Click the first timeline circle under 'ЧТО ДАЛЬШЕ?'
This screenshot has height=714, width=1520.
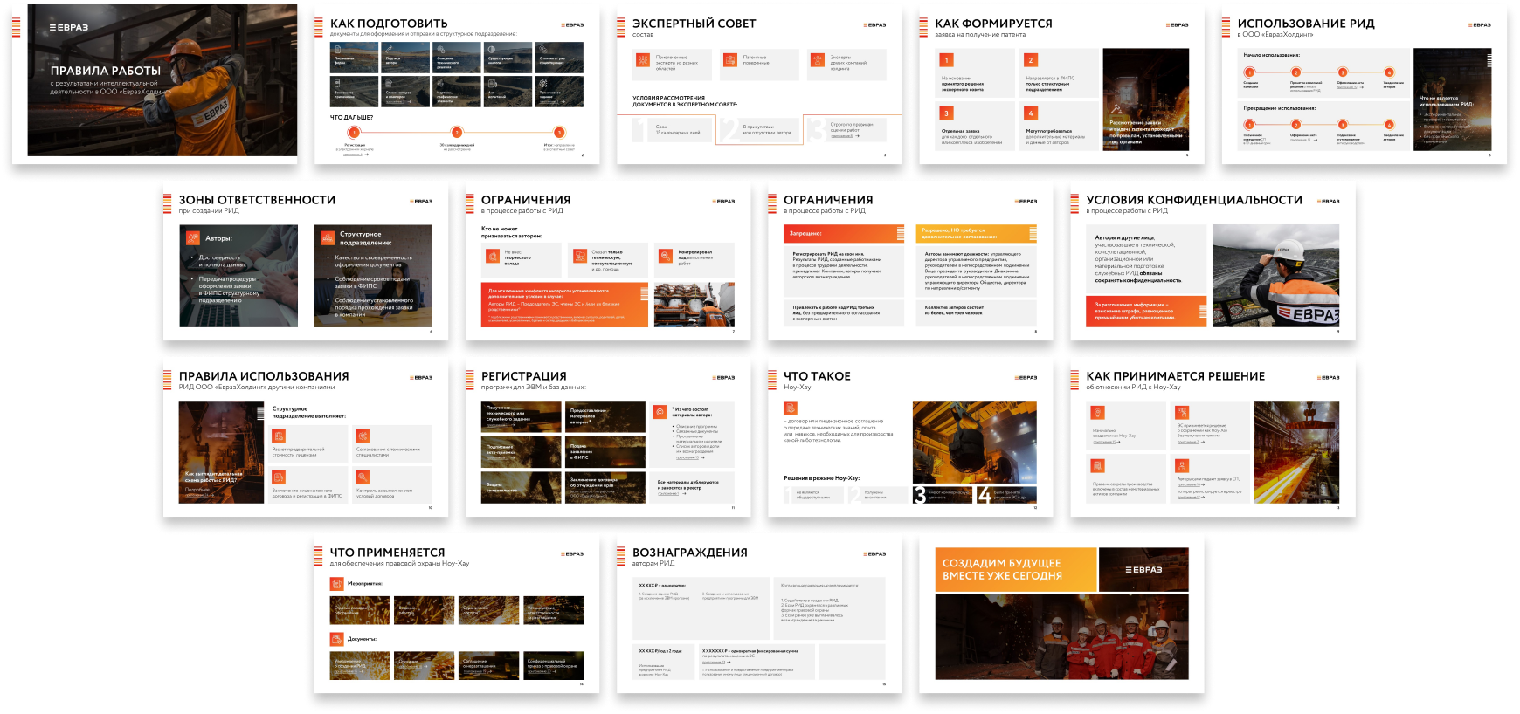[354, 133]
